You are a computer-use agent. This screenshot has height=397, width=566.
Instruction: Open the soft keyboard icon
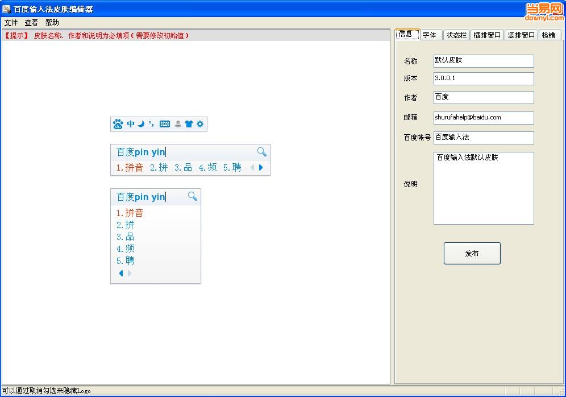[165, 123]
